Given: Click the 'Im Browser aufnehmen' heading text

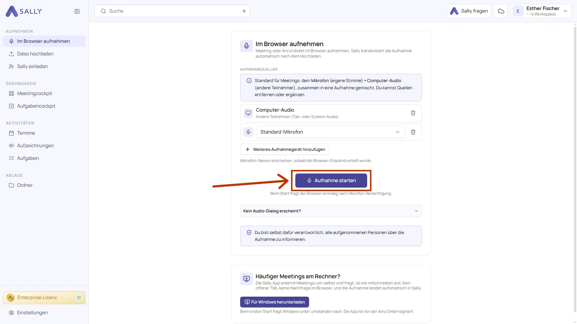Looking at the screenshot, I should point(290,44).
